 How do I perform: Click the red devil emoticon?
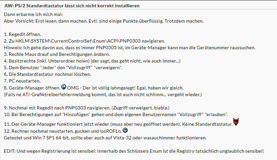click(x=236, y=122)
